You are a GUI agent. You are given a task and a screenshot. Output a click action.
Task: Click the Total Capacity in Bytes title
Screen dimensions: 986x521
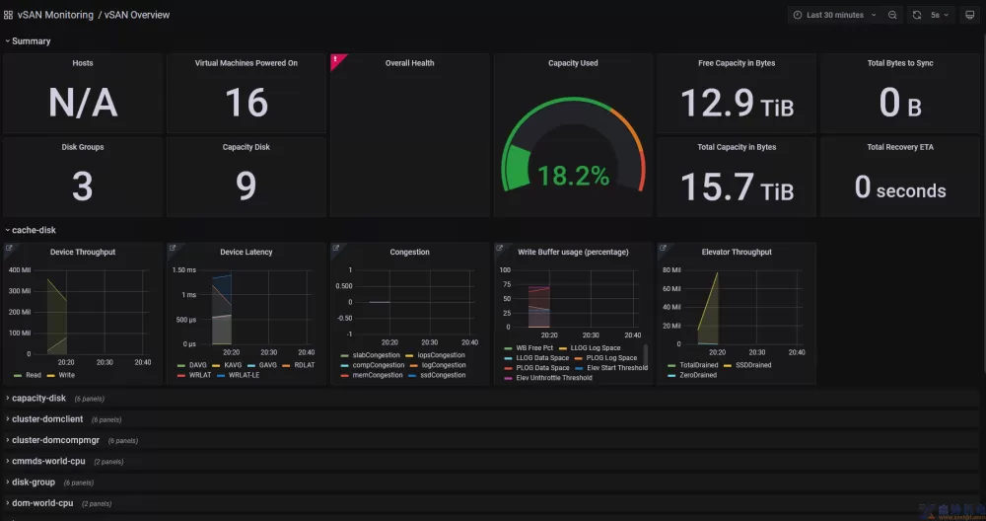click(737, 147)
